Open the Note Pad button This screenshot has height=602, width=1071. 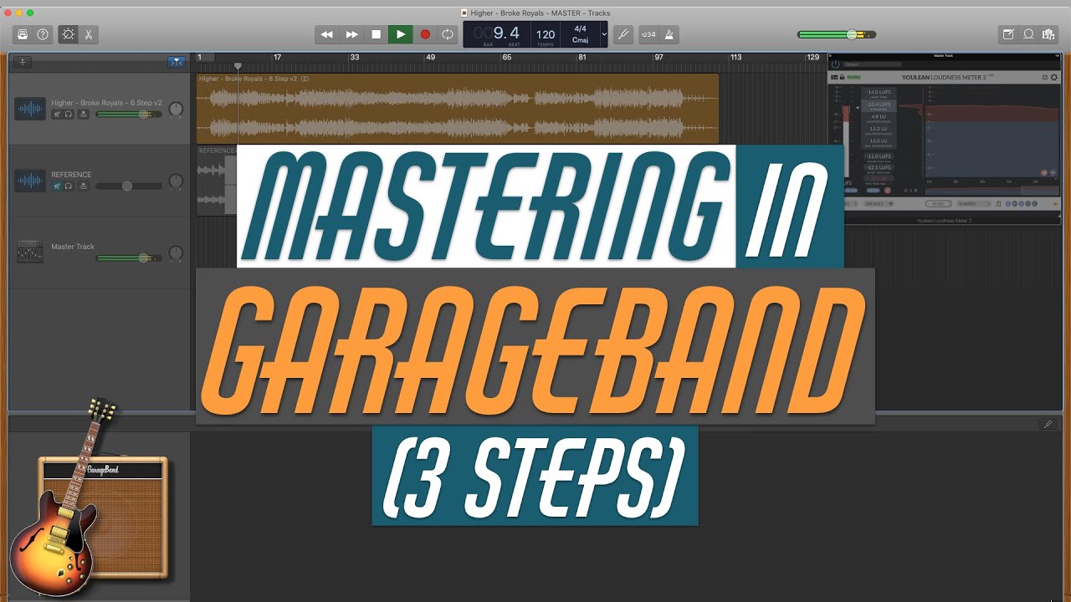1008,34
